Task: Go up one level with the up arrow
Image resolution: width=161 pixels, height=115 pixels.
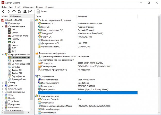Action: 14,11
